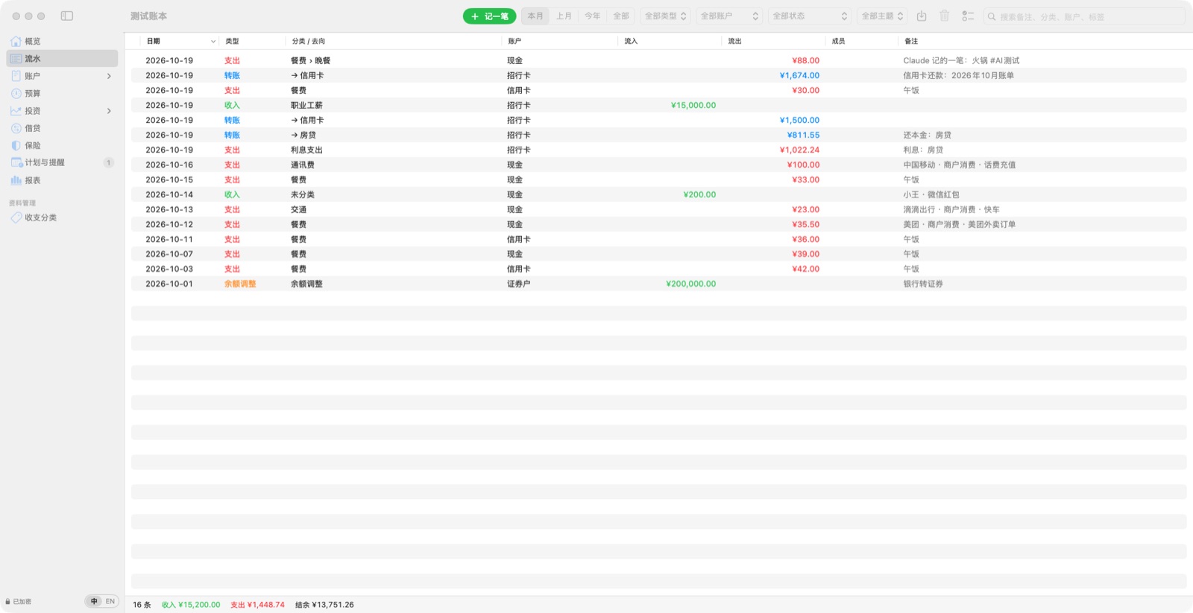Image resolution: width=1193 pixels, height=613 pixels.
Task: Click the search field
Action: [x=1084, y=16]
